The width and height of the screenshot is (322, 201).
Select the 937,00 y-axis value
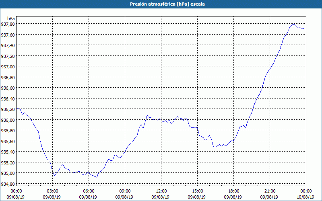tap(8, 67)
